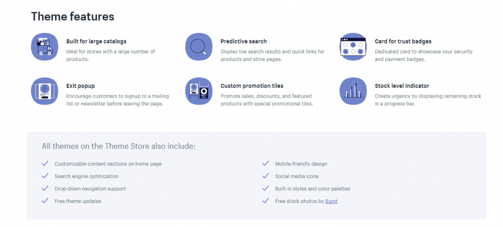Select the Card for trust badges heading
The width and height of the screenshot is (503, 227).
pyautogui.click(x=403, y=41)
